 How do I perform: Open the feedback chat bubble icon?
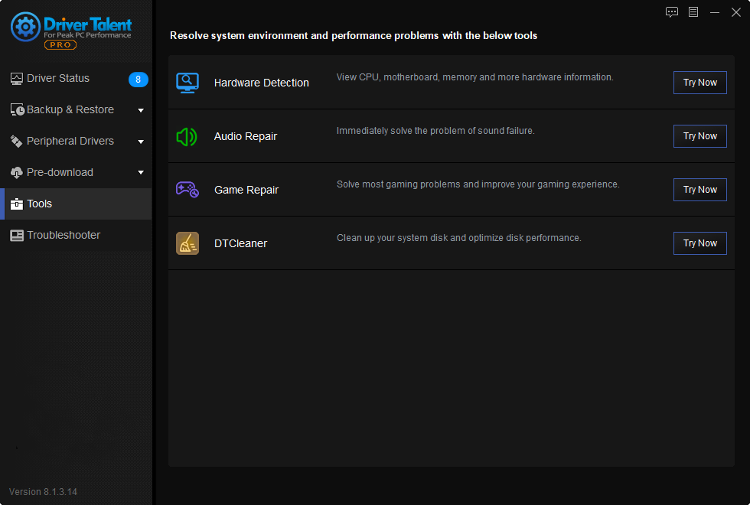pos(672,12)
